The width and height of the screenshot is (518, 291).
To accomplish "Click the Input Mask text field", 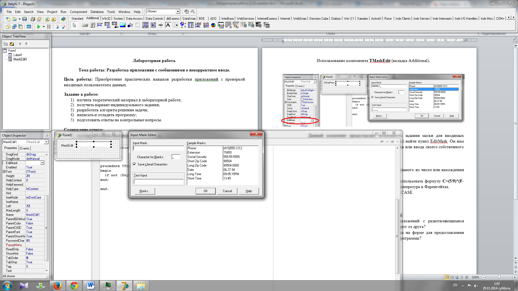I will 159,148.
